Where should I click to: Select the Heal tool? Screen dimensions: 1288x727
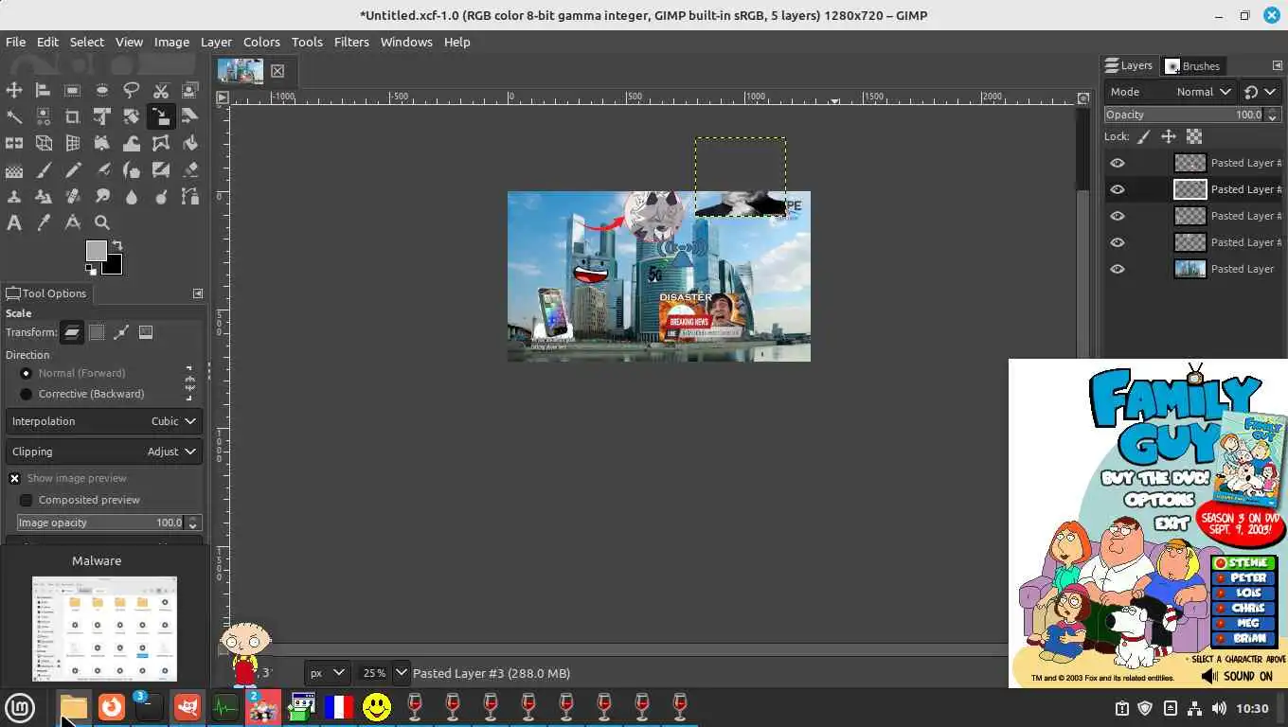coord(73,197)
